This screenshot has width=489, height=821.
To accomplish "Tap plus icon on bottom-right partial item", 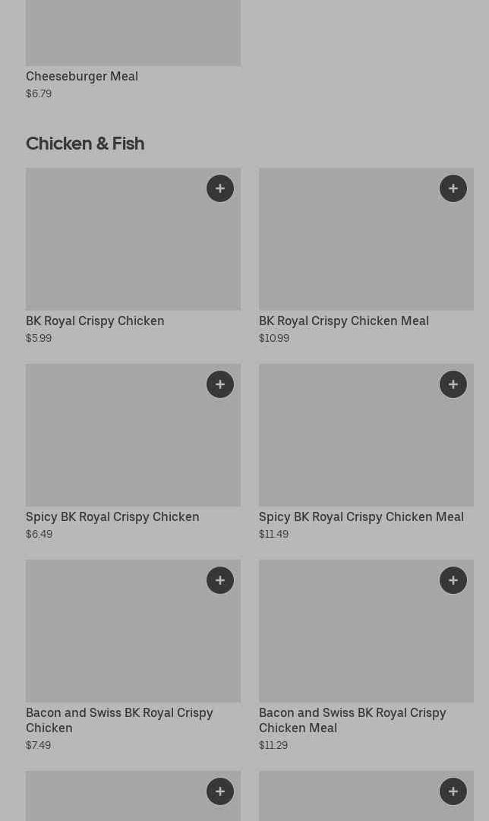I will coord(453,791).
